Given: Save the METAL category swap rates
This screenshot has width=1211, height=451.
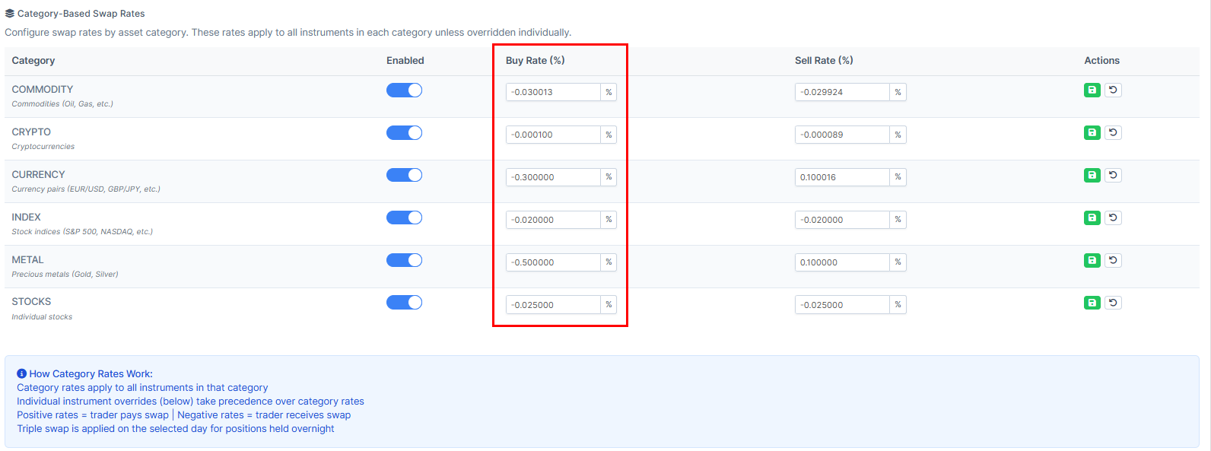Looking at the screenshot, I should tap(1092, 261).
